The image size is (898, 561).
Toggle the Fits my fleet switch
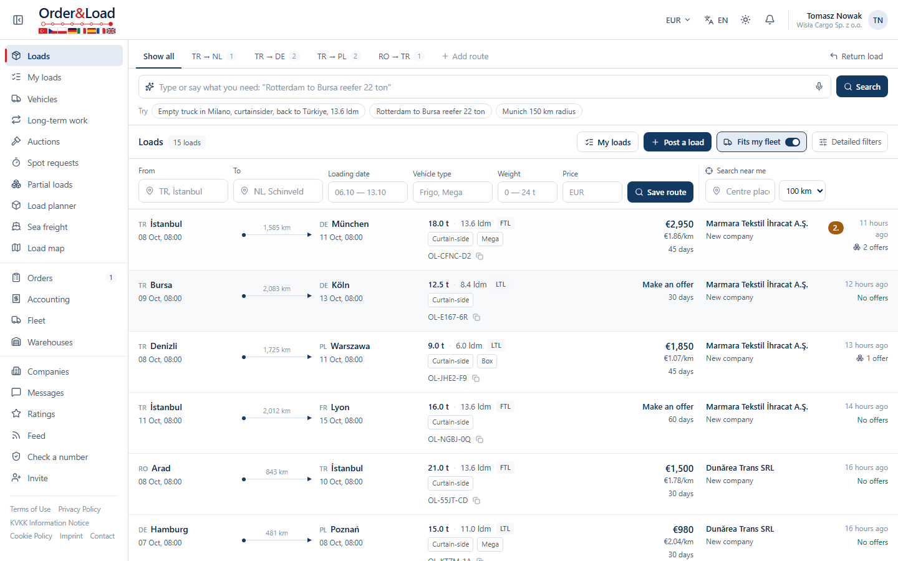pyautogui.click(x=792, y=142)
